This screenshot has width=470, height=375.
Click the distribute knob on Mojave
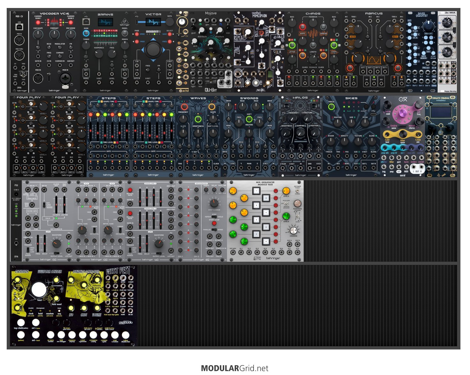point(202,31)
